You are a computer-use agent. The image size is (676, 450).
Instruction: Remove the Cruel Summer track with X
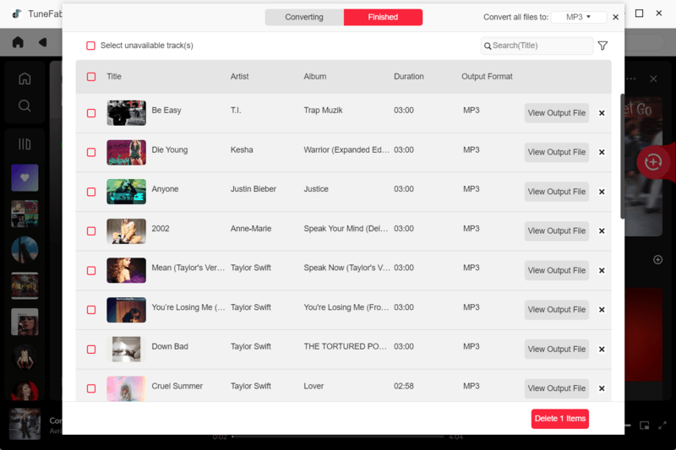point(602,388)
